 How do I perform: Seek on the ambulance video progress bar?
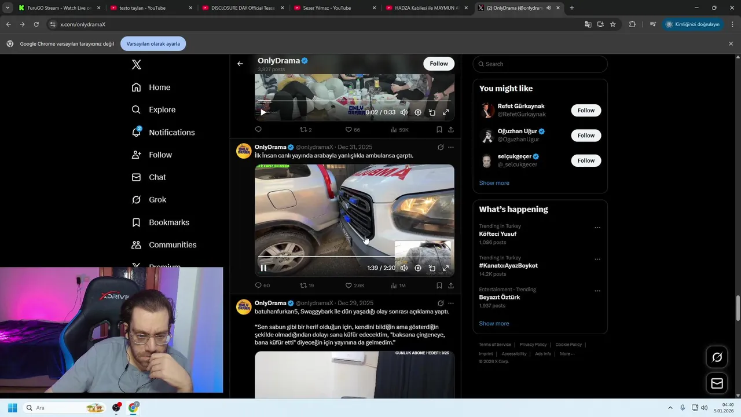click(x=354, y=256)
